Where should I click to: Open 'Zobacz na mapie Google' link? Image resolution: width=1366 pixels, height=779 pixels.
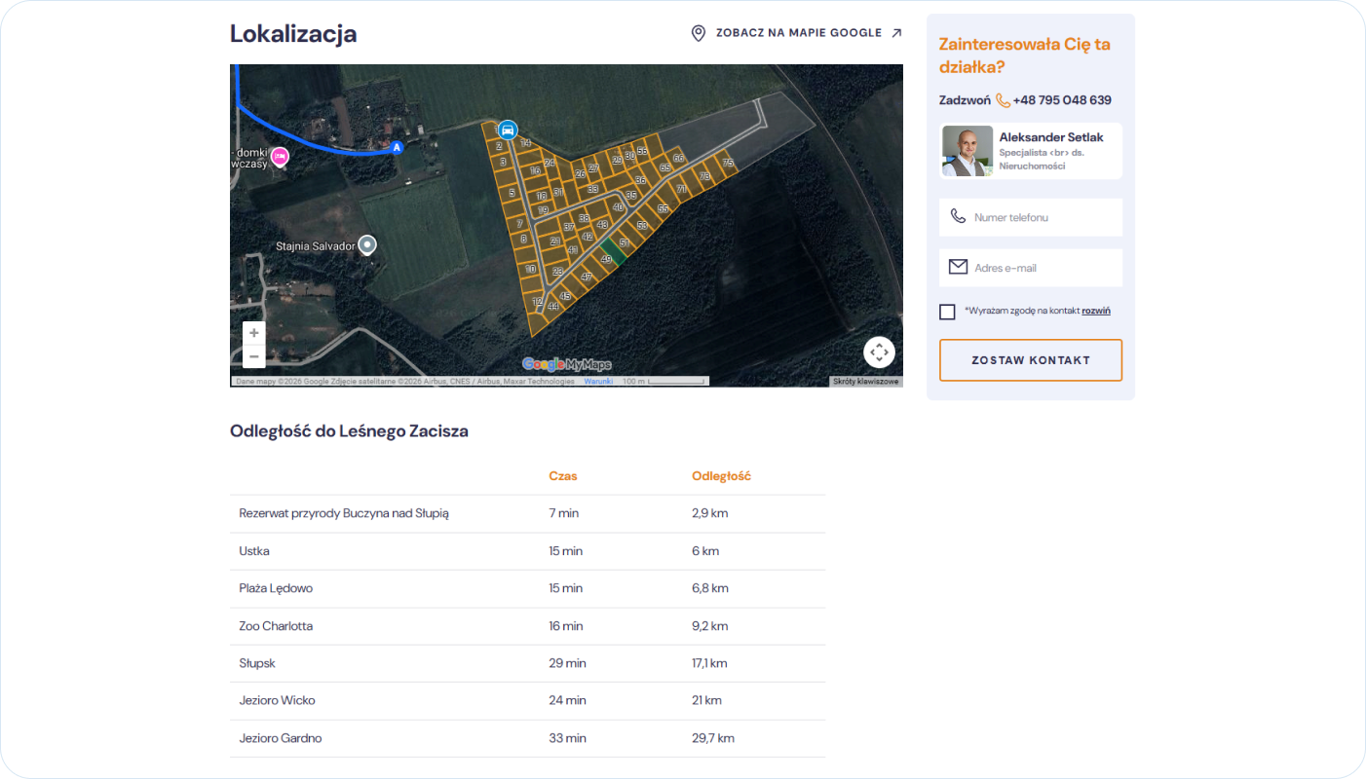pyautogui.click(x=797, y=33)
